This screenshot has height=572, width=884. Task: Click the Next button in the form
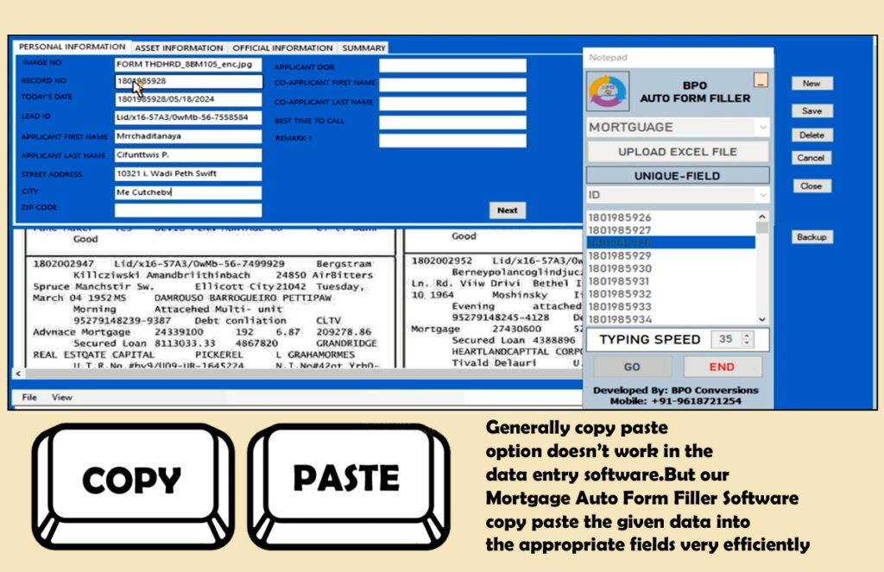click(x=508, y=210)
